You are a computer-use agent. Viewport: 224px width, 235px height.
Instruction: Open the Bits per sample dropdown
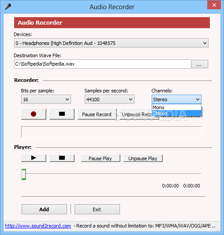[46, 99]
